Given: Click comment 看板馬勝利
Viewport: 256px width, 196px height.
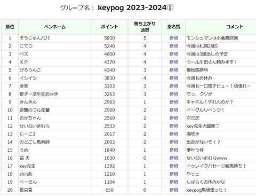Looking at the screenshot, I should pyautogui.click(x=197, y=70).
